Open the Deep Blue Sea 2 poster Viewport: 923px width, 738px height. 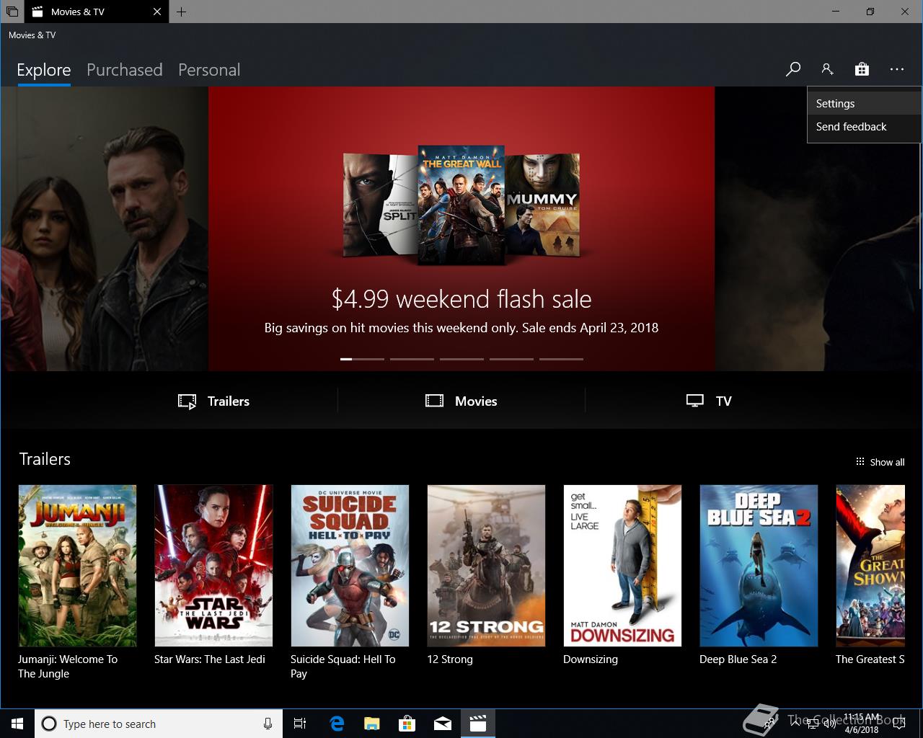759,566
